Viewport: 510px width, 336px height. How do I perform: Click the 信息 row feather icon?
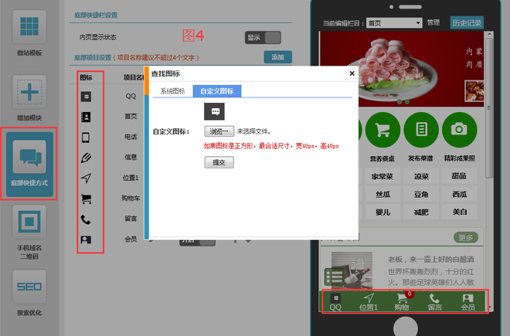[86, 158]
